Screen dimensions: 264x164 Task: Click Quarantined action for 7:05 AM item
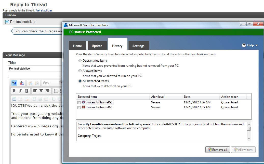(x=230, y=107)
